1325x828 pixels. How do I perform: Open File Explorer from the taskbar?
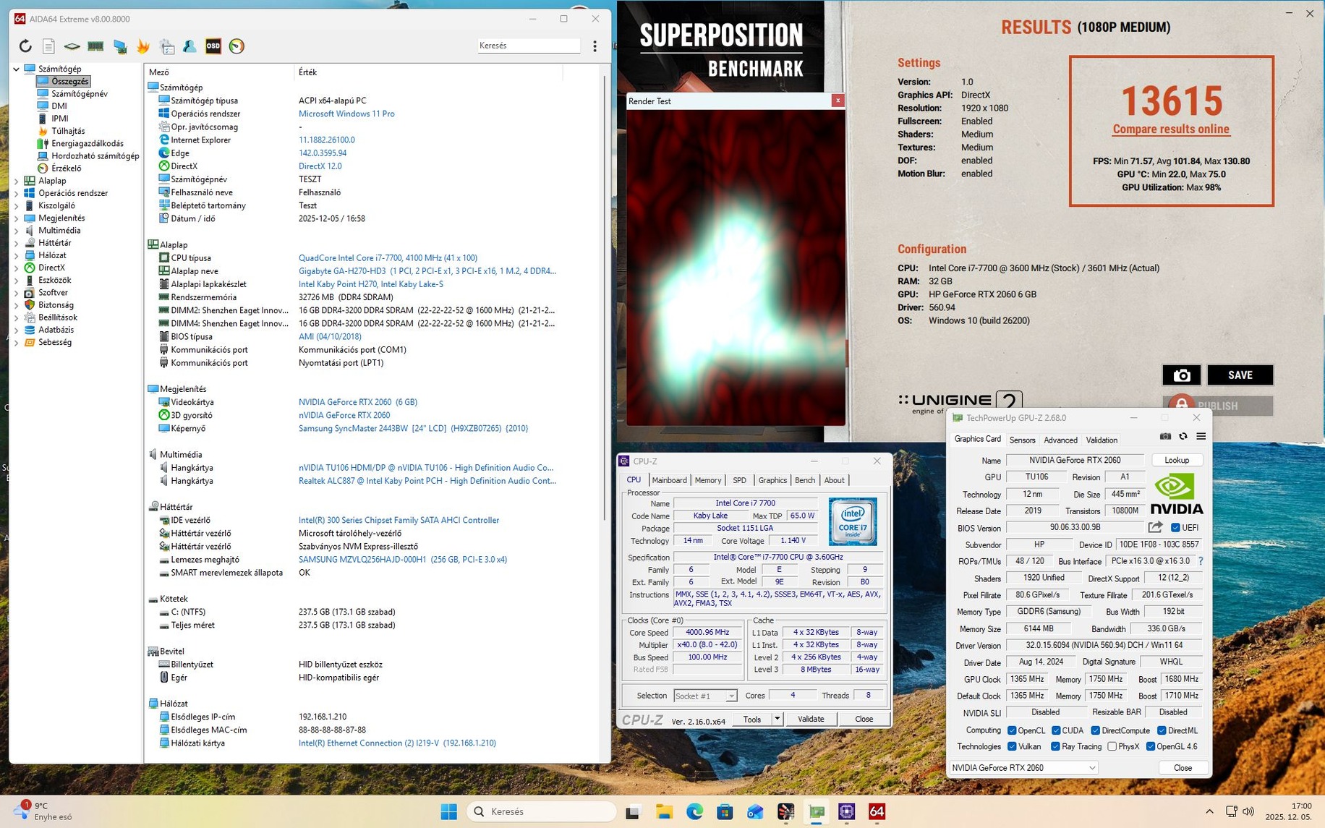(x=664, y=811)
